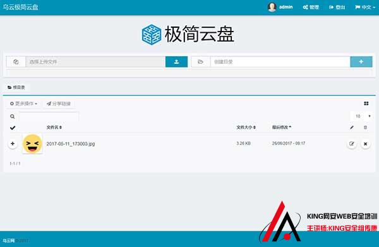Viewport: 379px width, 247px height.
Task: Click the file search input box
Action: pyautogui.click(x=49, y=116)
